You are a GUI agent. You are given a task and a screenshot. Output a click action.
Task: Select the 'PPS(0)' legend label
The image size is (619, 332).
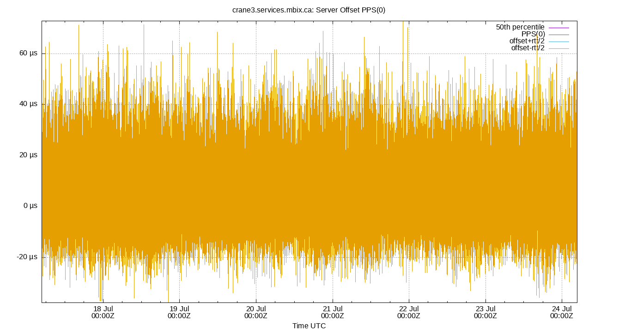click(x=533, y=34)
